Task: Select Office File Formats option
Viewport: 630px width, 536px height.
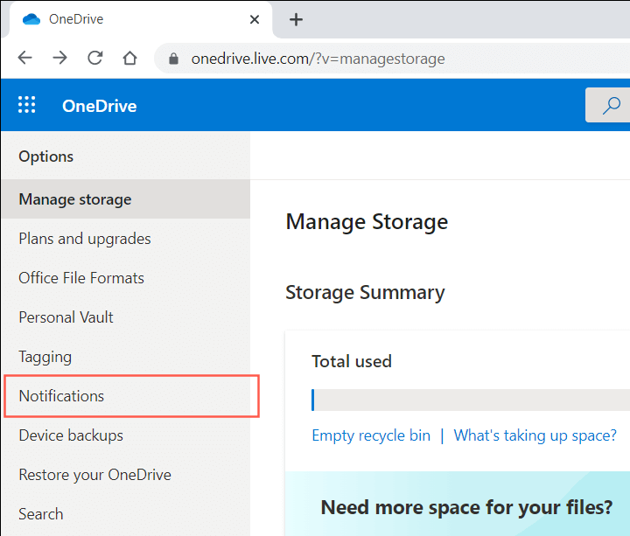Action: (x=81, y=278)
